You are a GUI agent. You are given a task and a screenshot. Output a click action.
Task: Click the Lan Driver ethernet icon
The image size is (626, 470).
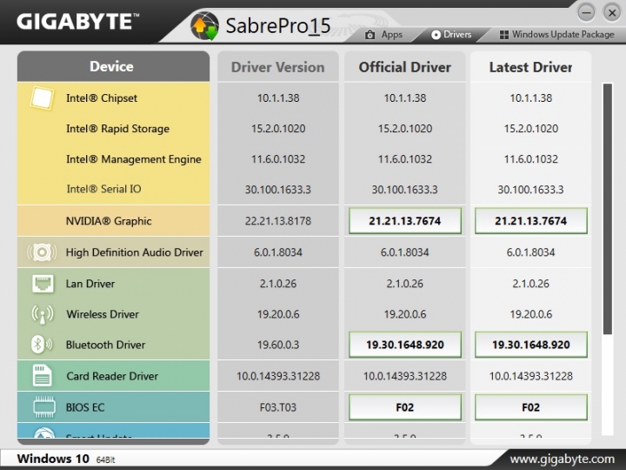pos(43,284)
